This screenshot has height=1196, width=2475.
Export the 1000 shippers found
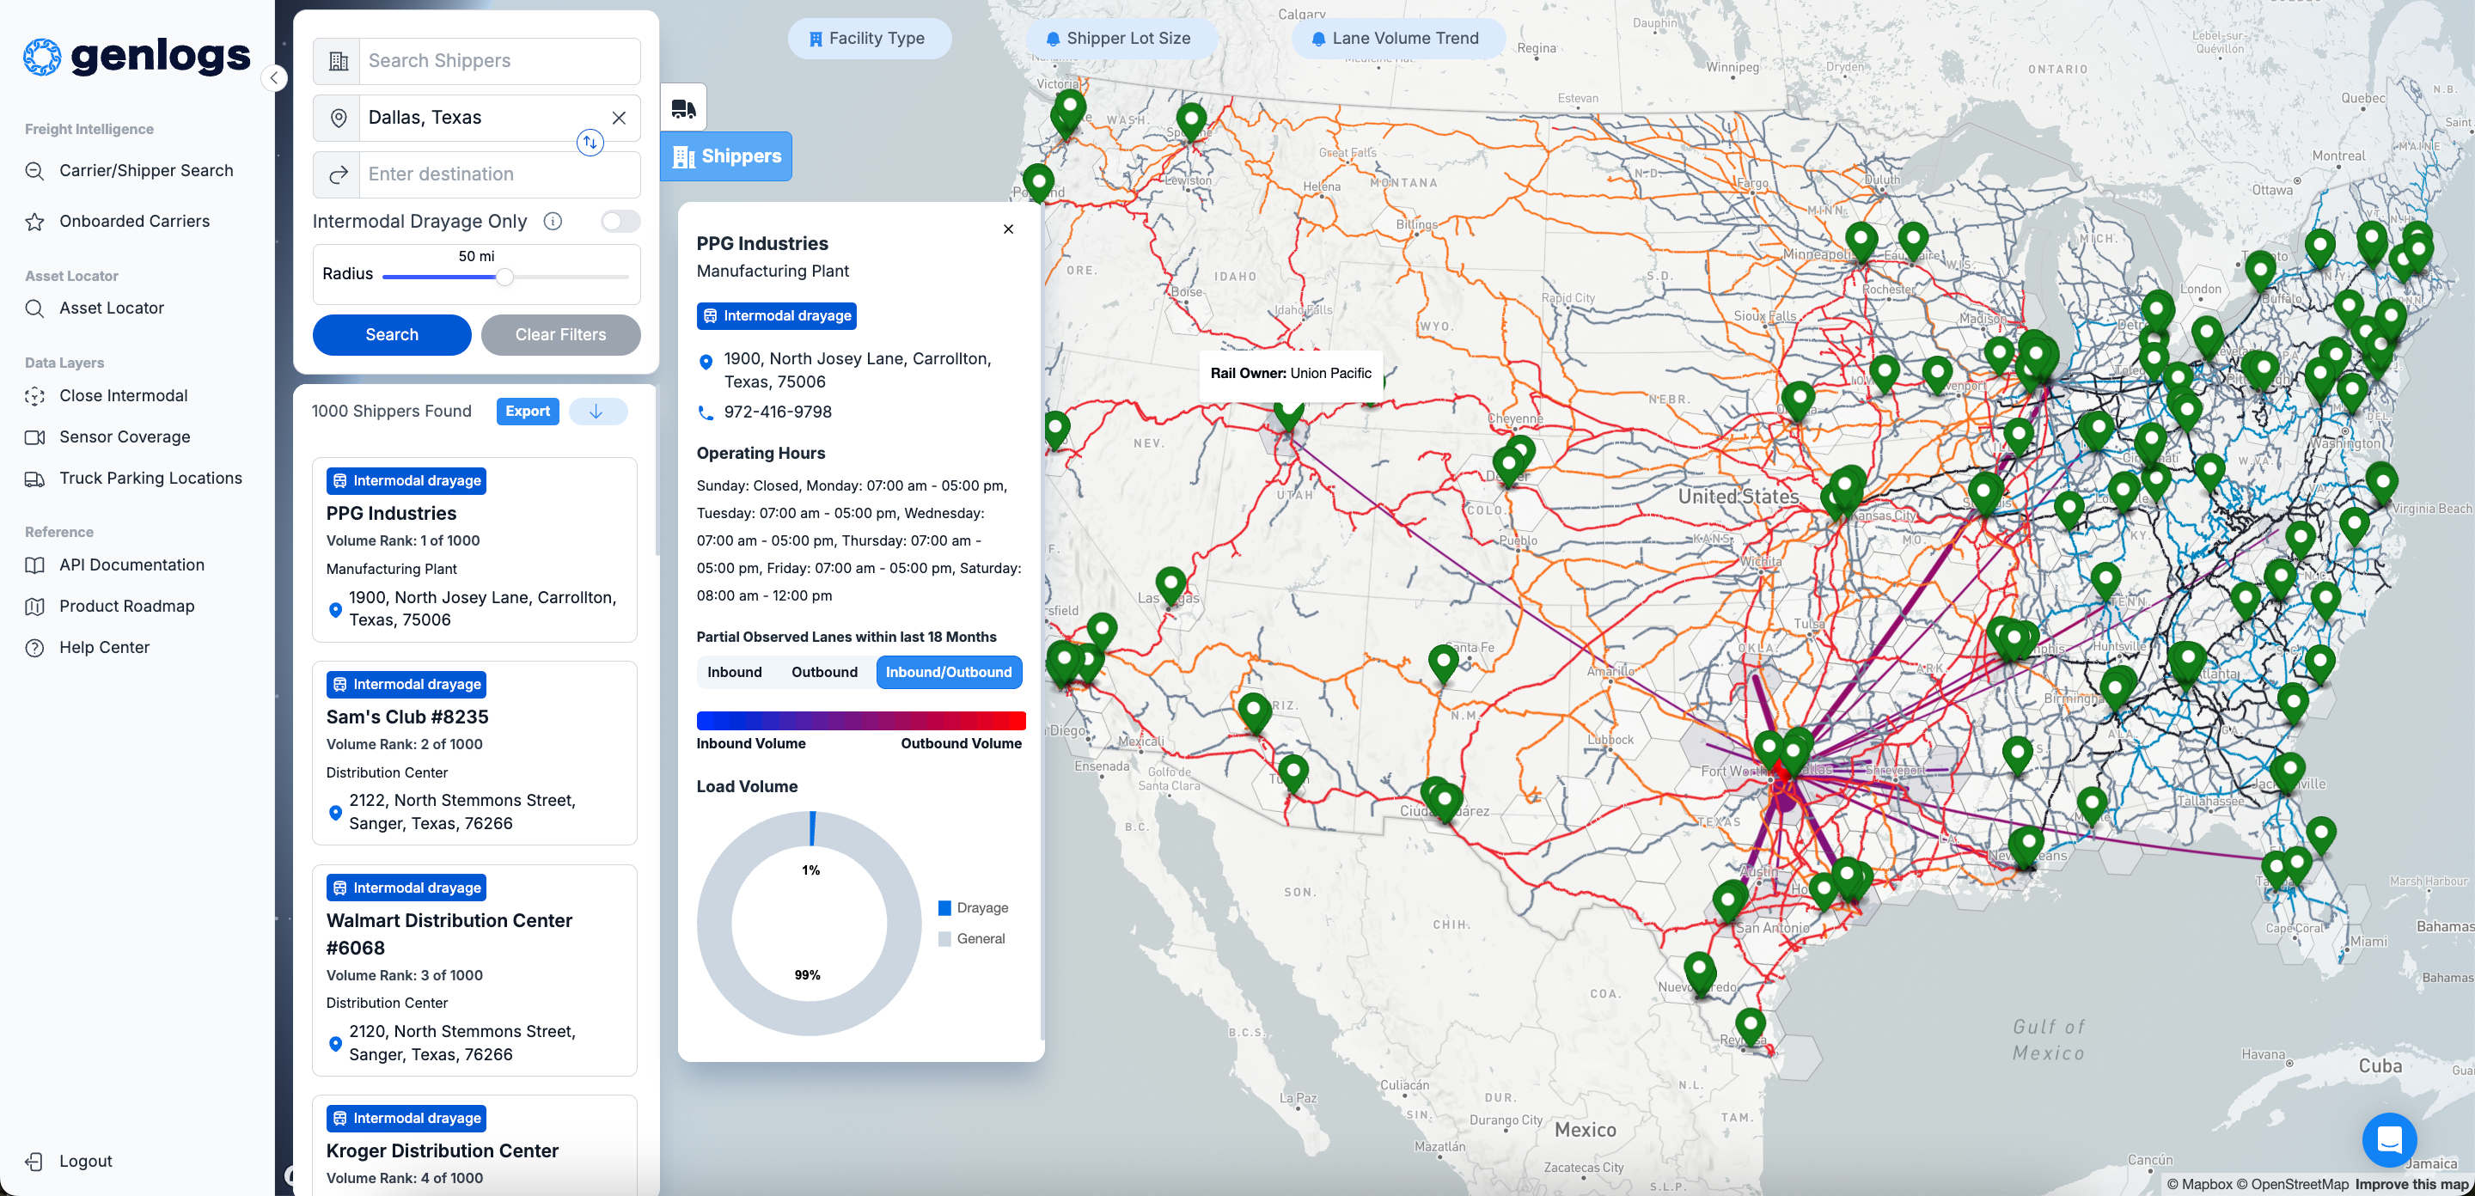click(528, 412)
